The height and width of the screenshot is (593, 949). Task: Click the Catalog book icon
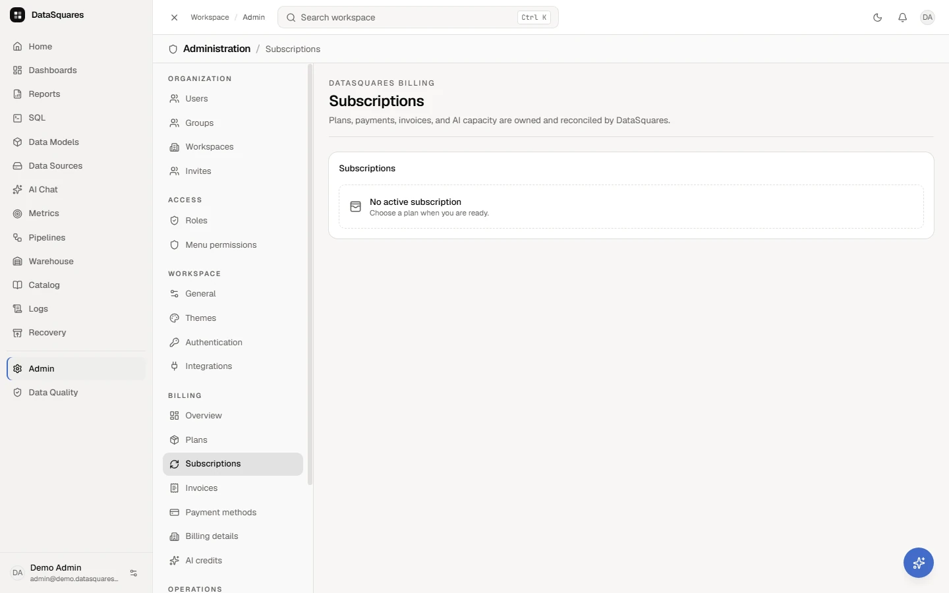[18, 285]
